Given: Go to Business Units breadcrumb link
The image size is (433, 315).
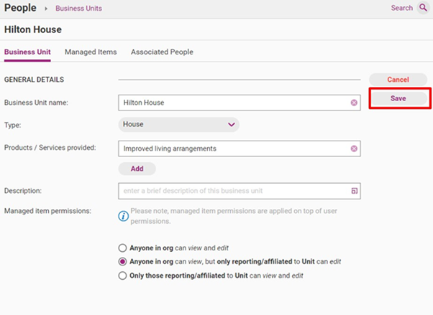Looking at the screenshot, I should point(78,9).
